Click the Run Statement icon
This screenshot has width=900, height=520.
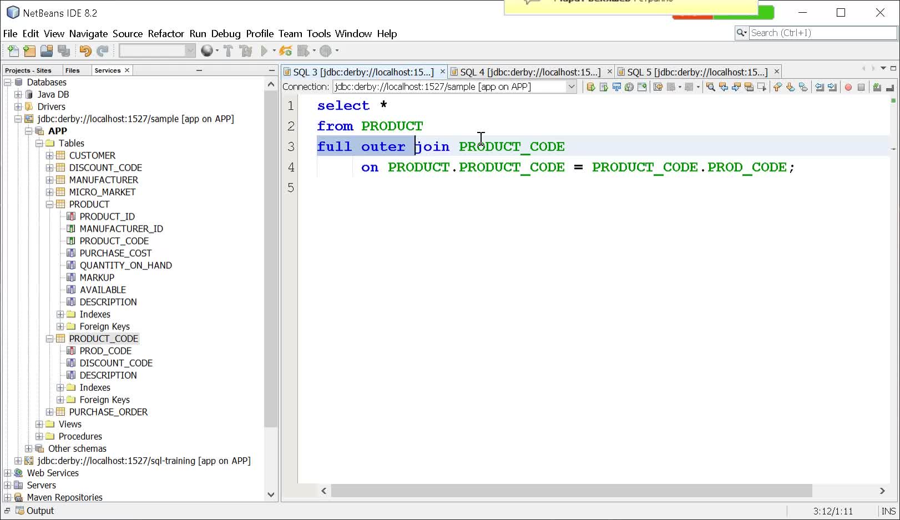click(x=604, y=87)
